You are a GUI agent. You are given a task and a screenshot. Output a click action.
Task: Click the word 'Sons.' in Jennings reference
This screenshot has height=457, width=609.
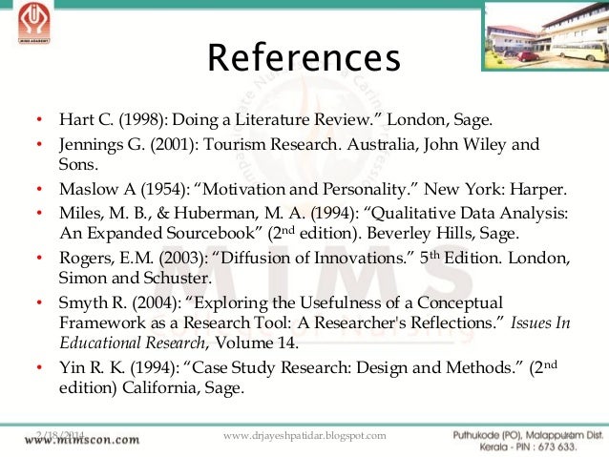tap(78, 165)
